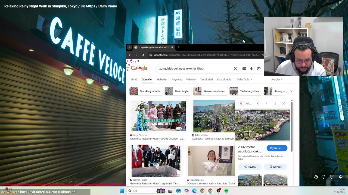Open Guinness Rekorlar Kitabı'na Göz Diktiler link
This screenshot has height=195, width=348.
point(158,139)
